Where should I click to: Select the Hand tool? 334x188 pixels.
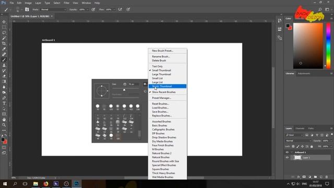pos(4,120)
